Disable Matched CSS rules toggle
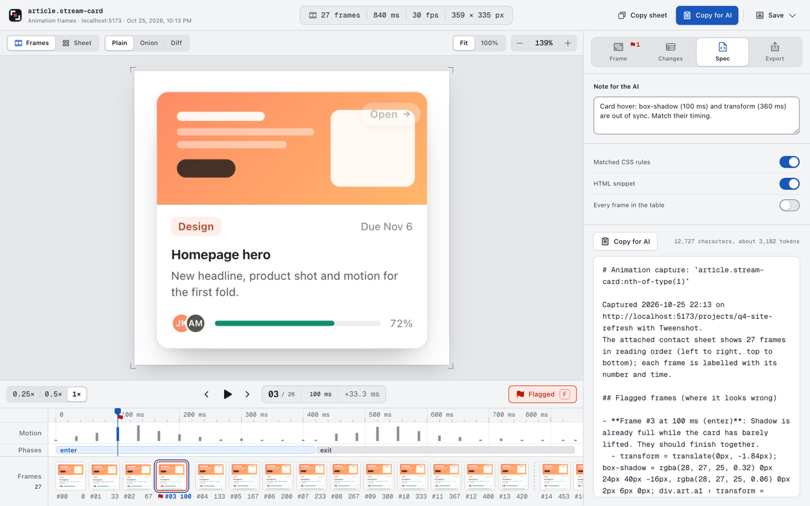Screen dimensions: 810x506 point(789,162)
